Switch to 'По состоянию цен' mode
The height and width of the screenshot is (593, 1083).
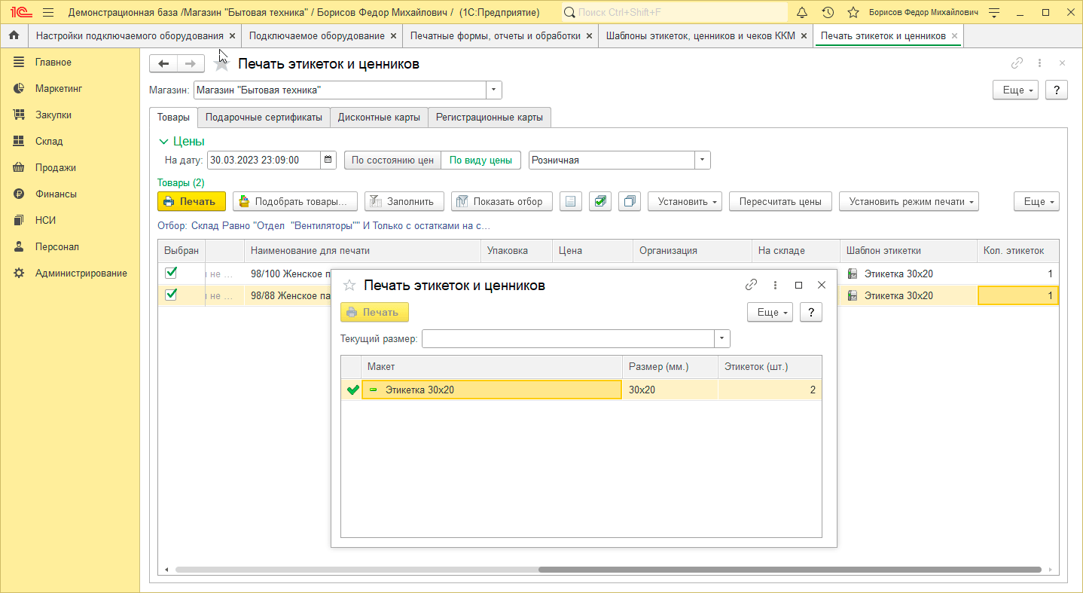392,160
